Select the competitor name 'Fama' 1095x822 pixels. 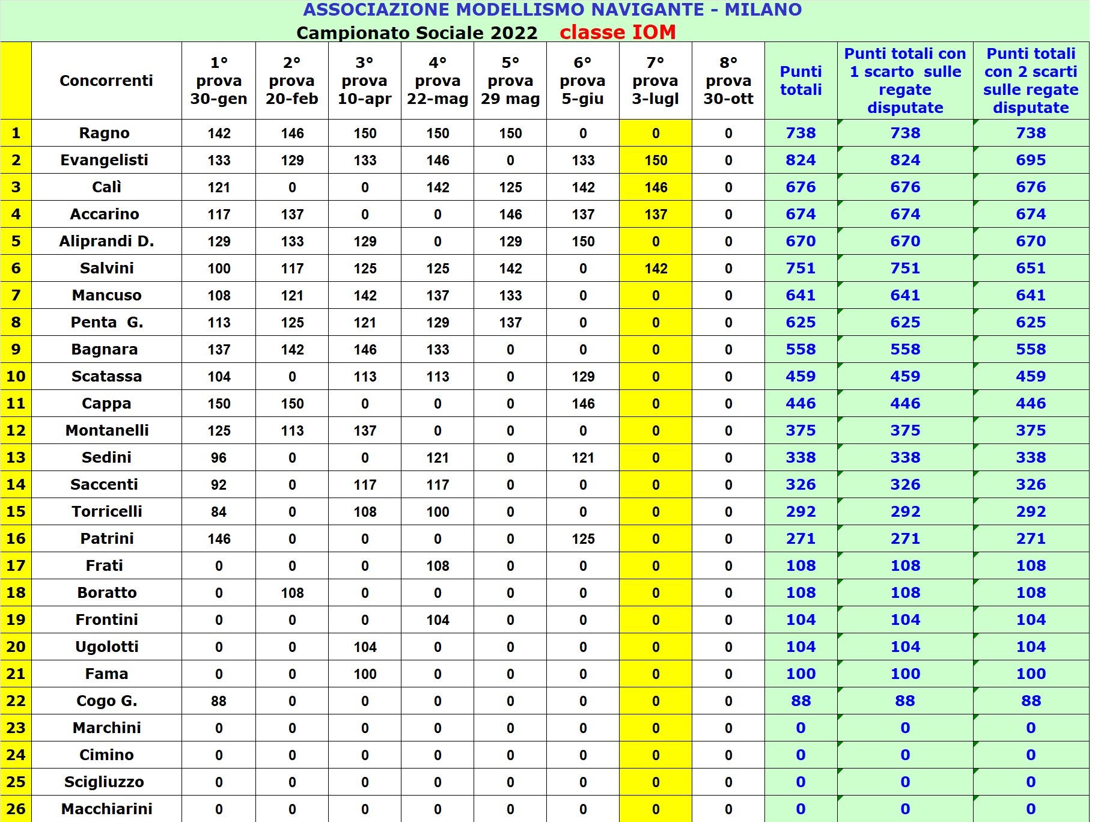click(x=106, y=674)
